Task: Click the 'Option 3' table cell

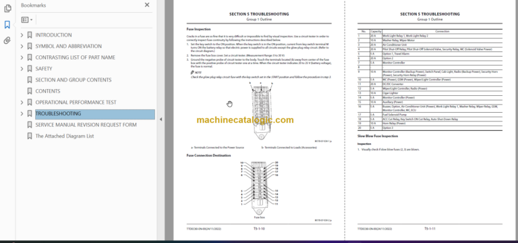Action: (442, 128)
